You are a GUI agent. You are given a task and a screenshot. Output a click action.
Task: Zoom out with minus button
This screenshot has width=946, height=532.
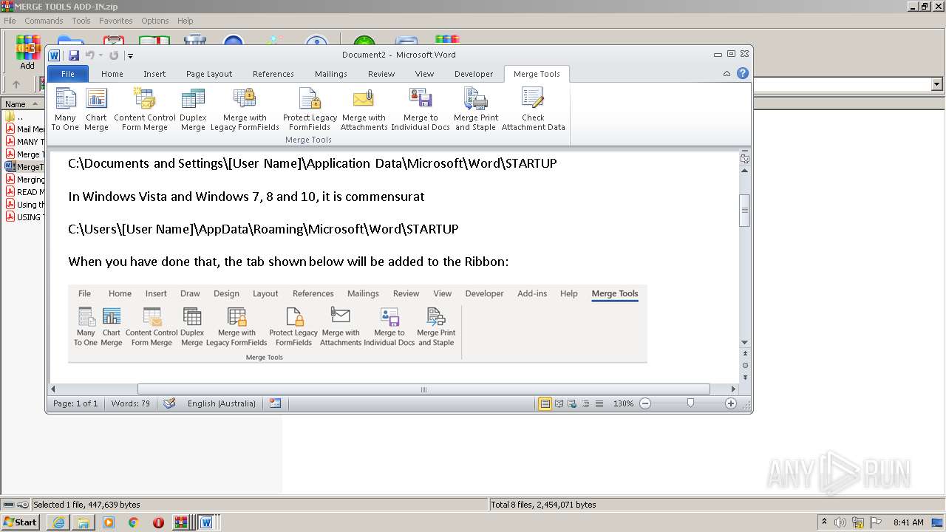[x=645, y=403]
